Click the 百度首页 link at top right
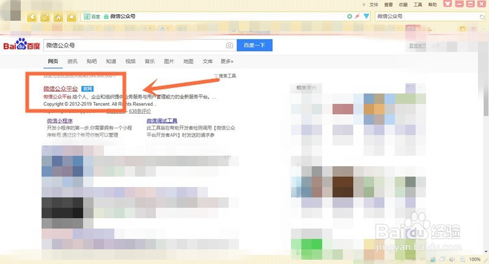 coord(417,46)
